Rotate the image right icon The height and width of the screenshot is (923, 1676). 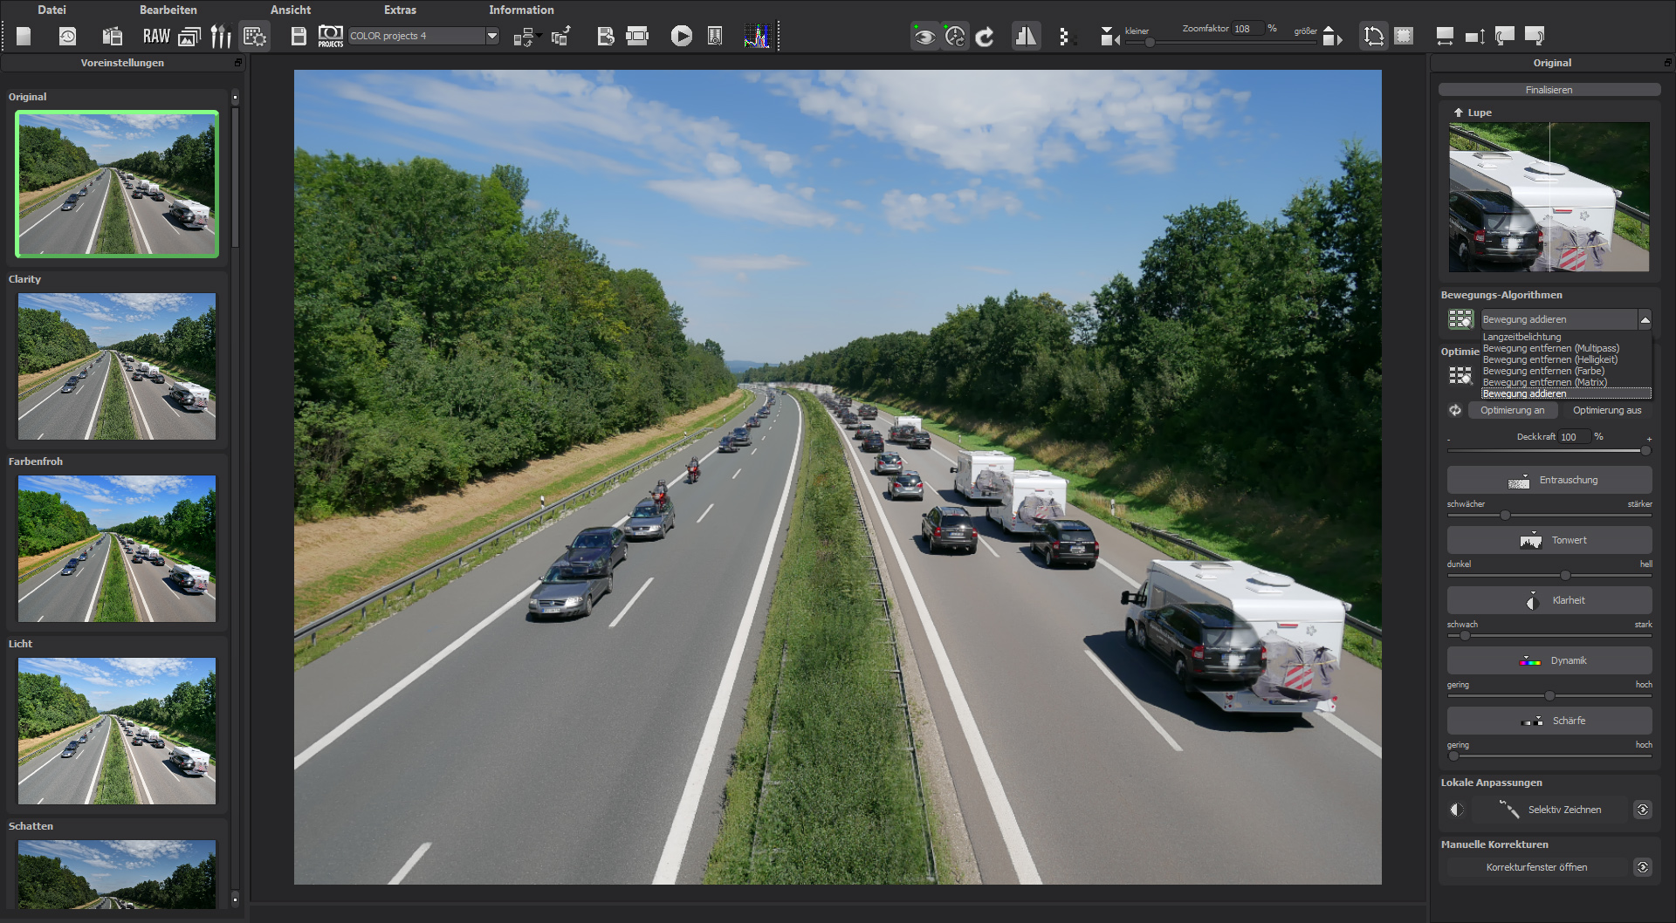coord(1535,37)
